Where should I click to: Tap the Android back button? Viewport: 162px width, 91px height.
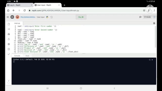click(x=114, y=88)
